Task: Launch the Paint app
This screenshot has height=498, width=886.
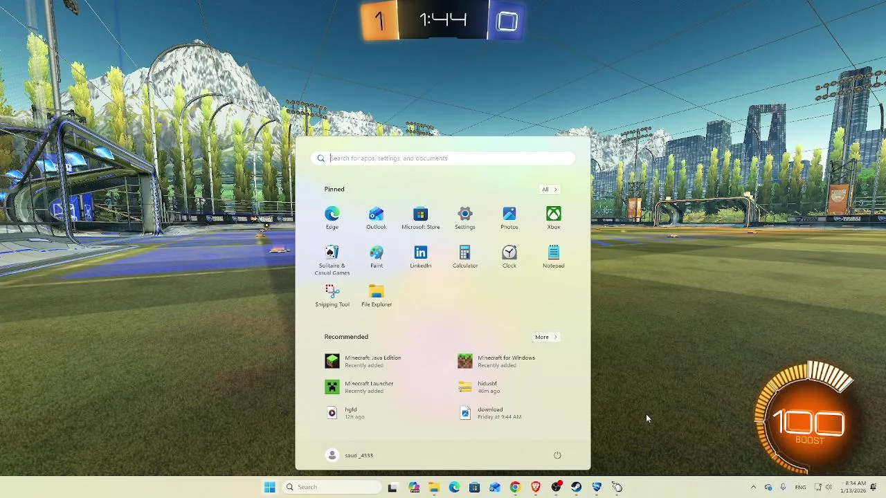Action: [x=377, y=257]
